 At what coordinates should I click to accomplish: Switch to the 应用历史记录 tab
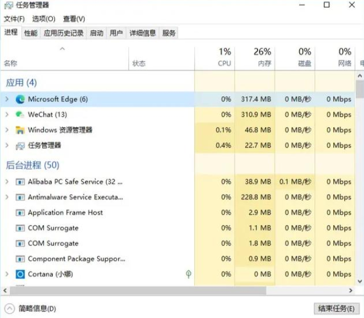pos(64,33)
